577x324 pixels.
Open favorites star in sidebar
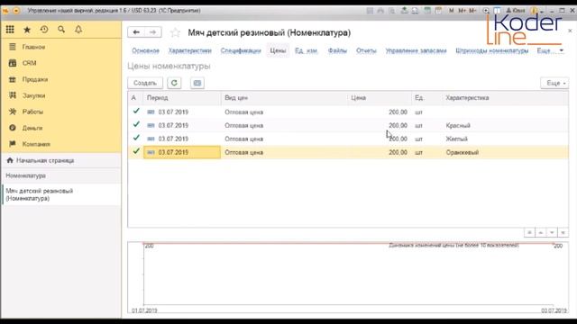tap(27, 30)
